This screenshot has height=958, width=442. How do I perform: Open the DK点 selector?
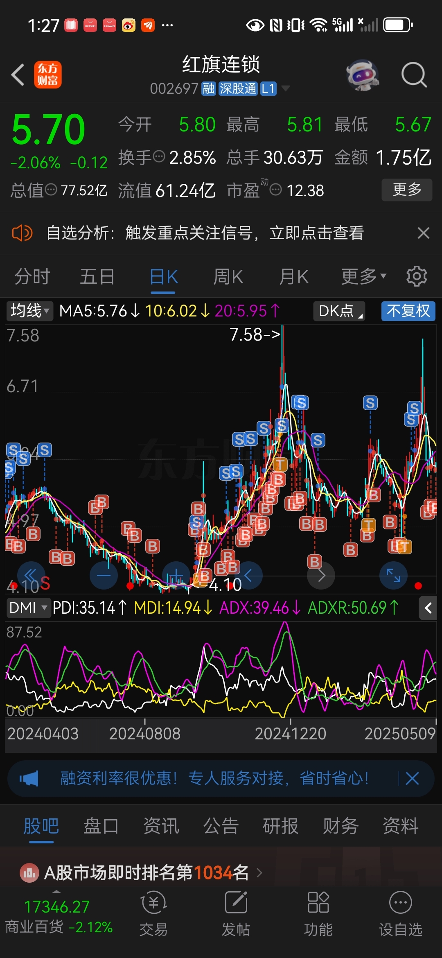click(x=339, y=311)
